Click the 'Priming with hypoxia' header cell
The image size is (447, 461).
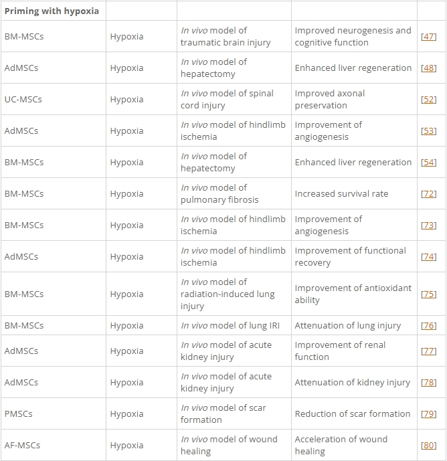[x=52, y=11]
